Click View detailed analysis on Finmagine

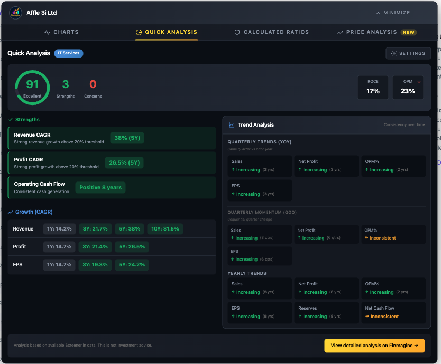[374, 346]
